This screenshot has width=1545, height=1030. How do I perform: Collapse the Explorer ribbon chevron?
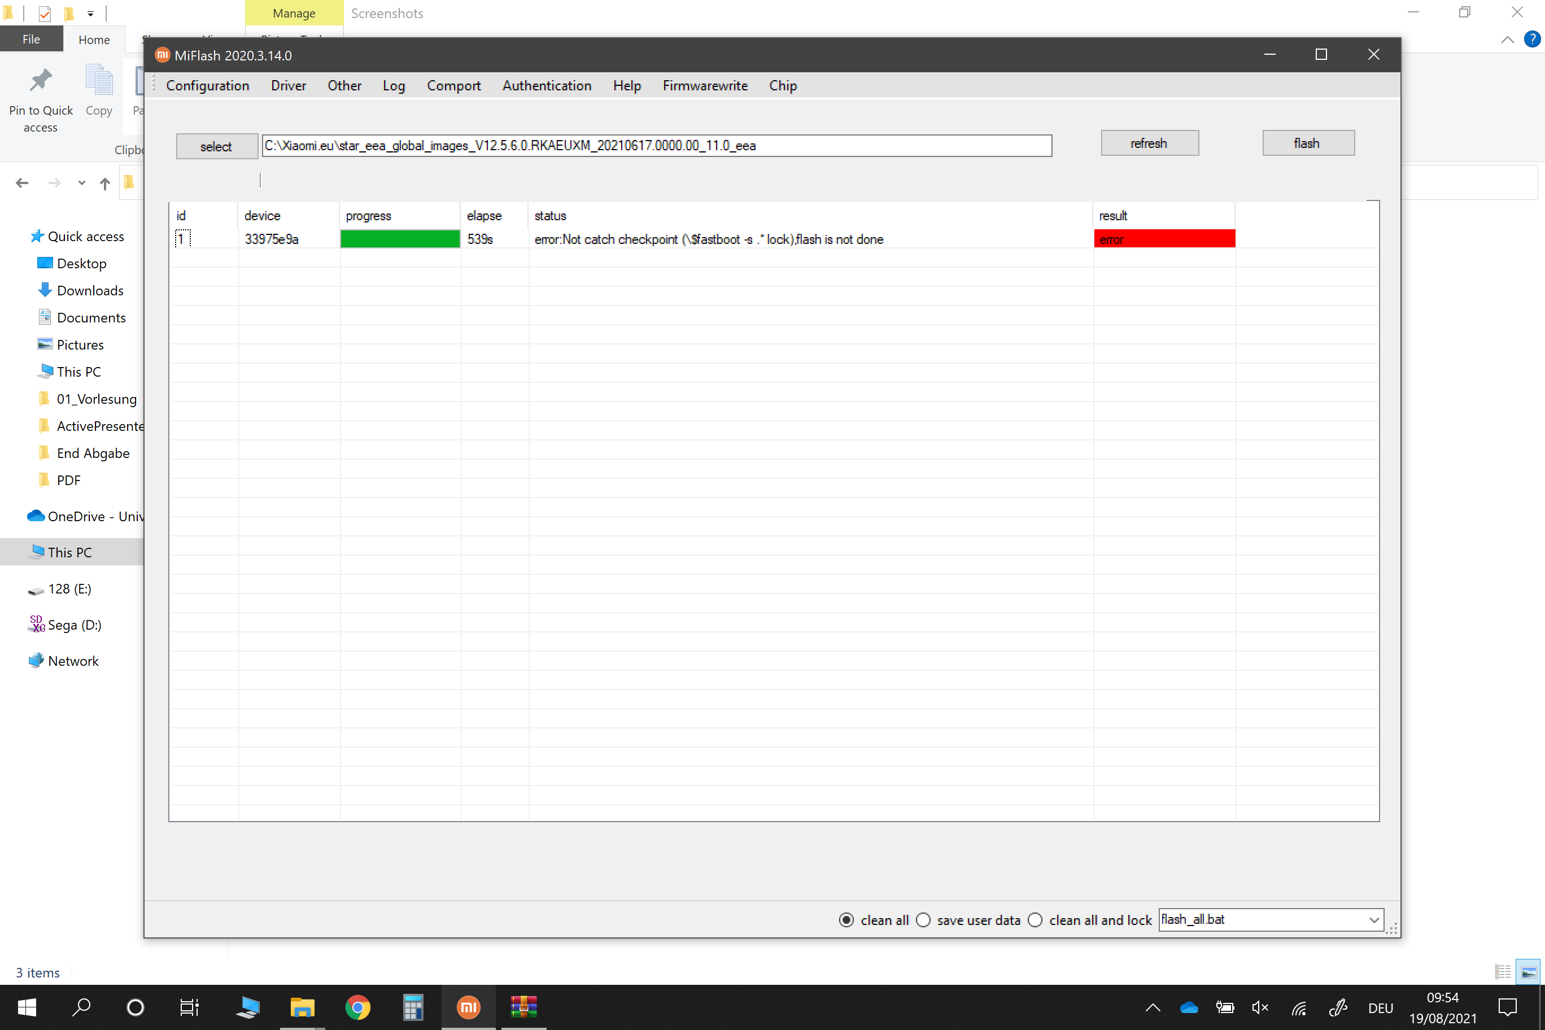click(x=1507, y=40)
